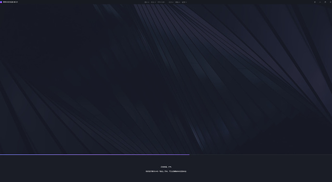The image size is (332, 182).
Task: Close the application window
Action: click(x=330, y=2)
